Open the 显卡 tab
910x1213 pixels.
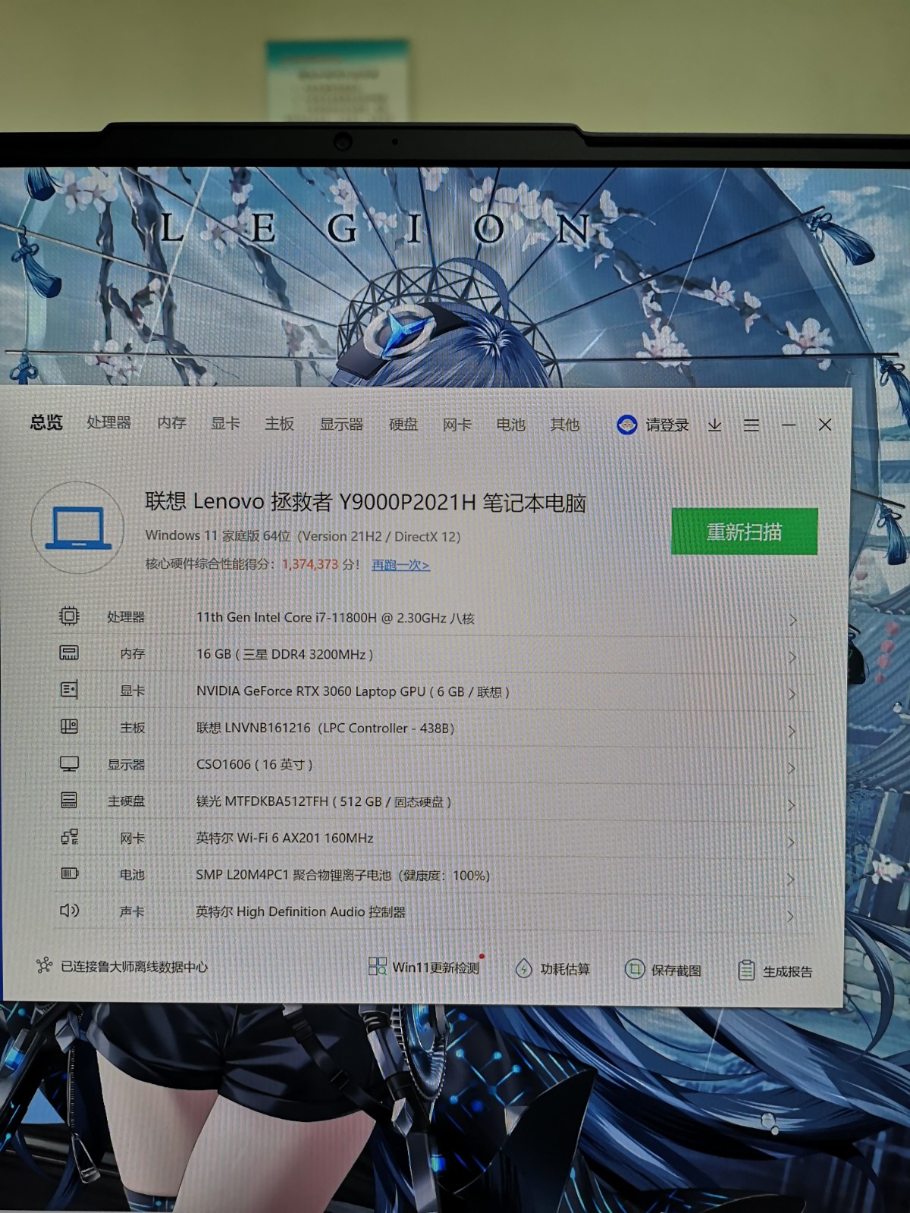tap(225, 423)
